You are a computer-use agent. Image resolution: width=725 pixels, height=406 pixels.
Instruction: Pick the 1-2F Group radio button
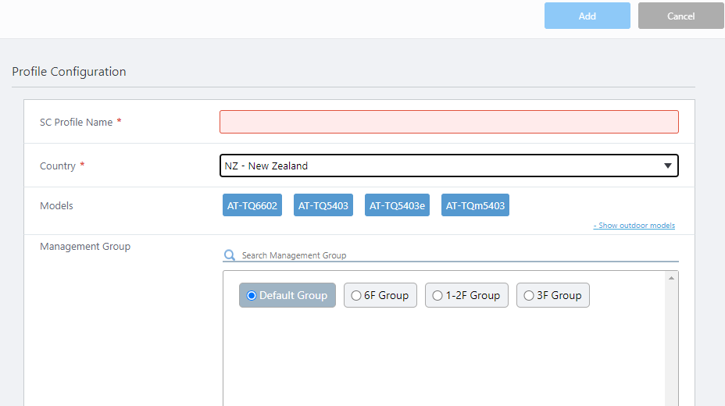point(437,295)
